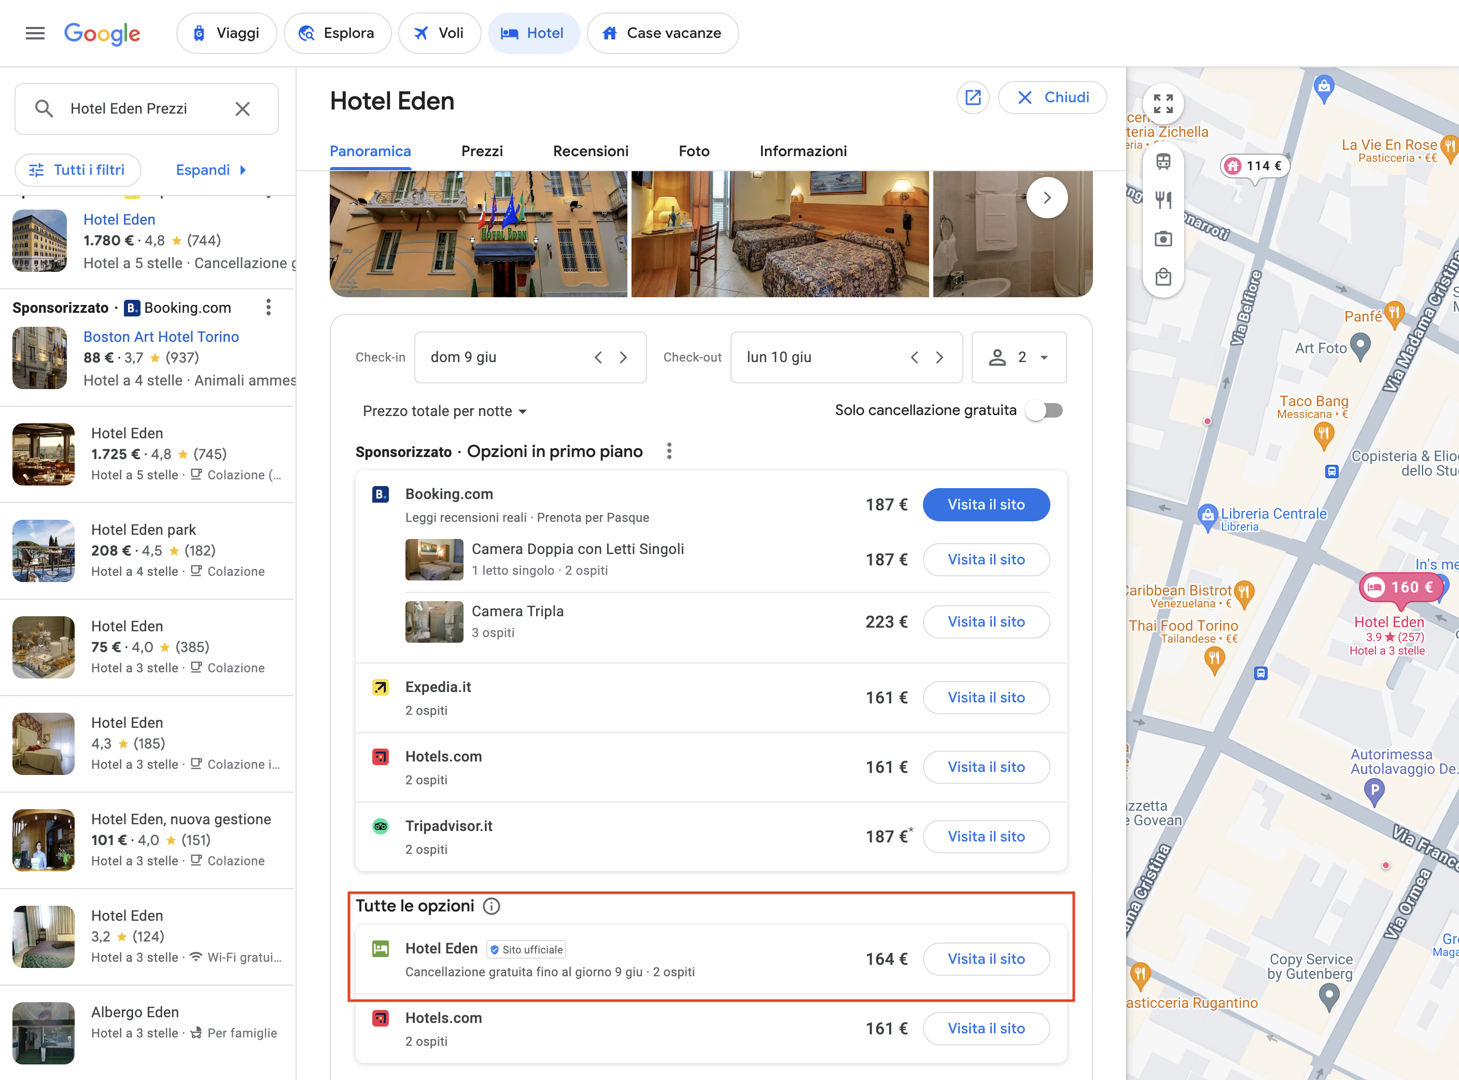Select the Hotel tab

[x=534, y=33]
